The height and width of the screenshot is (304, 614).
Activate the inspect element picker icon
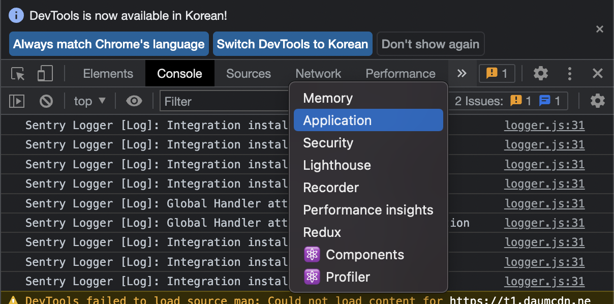coord(18,74)
